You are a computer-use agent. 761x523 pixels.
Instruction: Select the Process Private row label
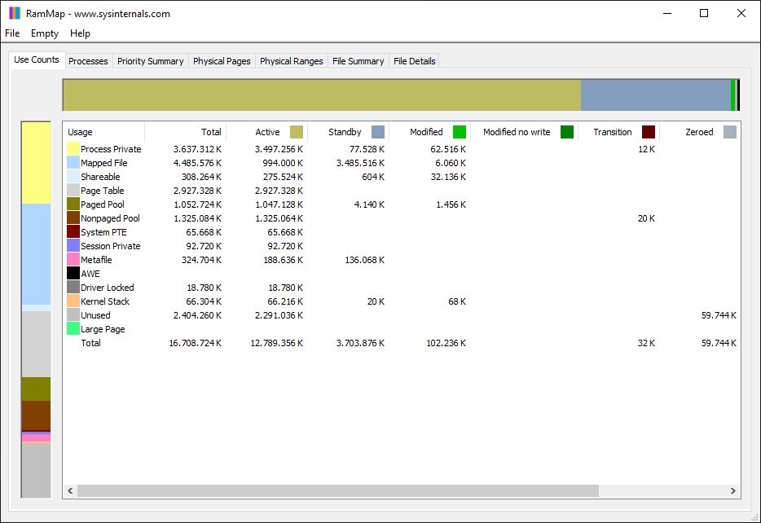(111, 149)
